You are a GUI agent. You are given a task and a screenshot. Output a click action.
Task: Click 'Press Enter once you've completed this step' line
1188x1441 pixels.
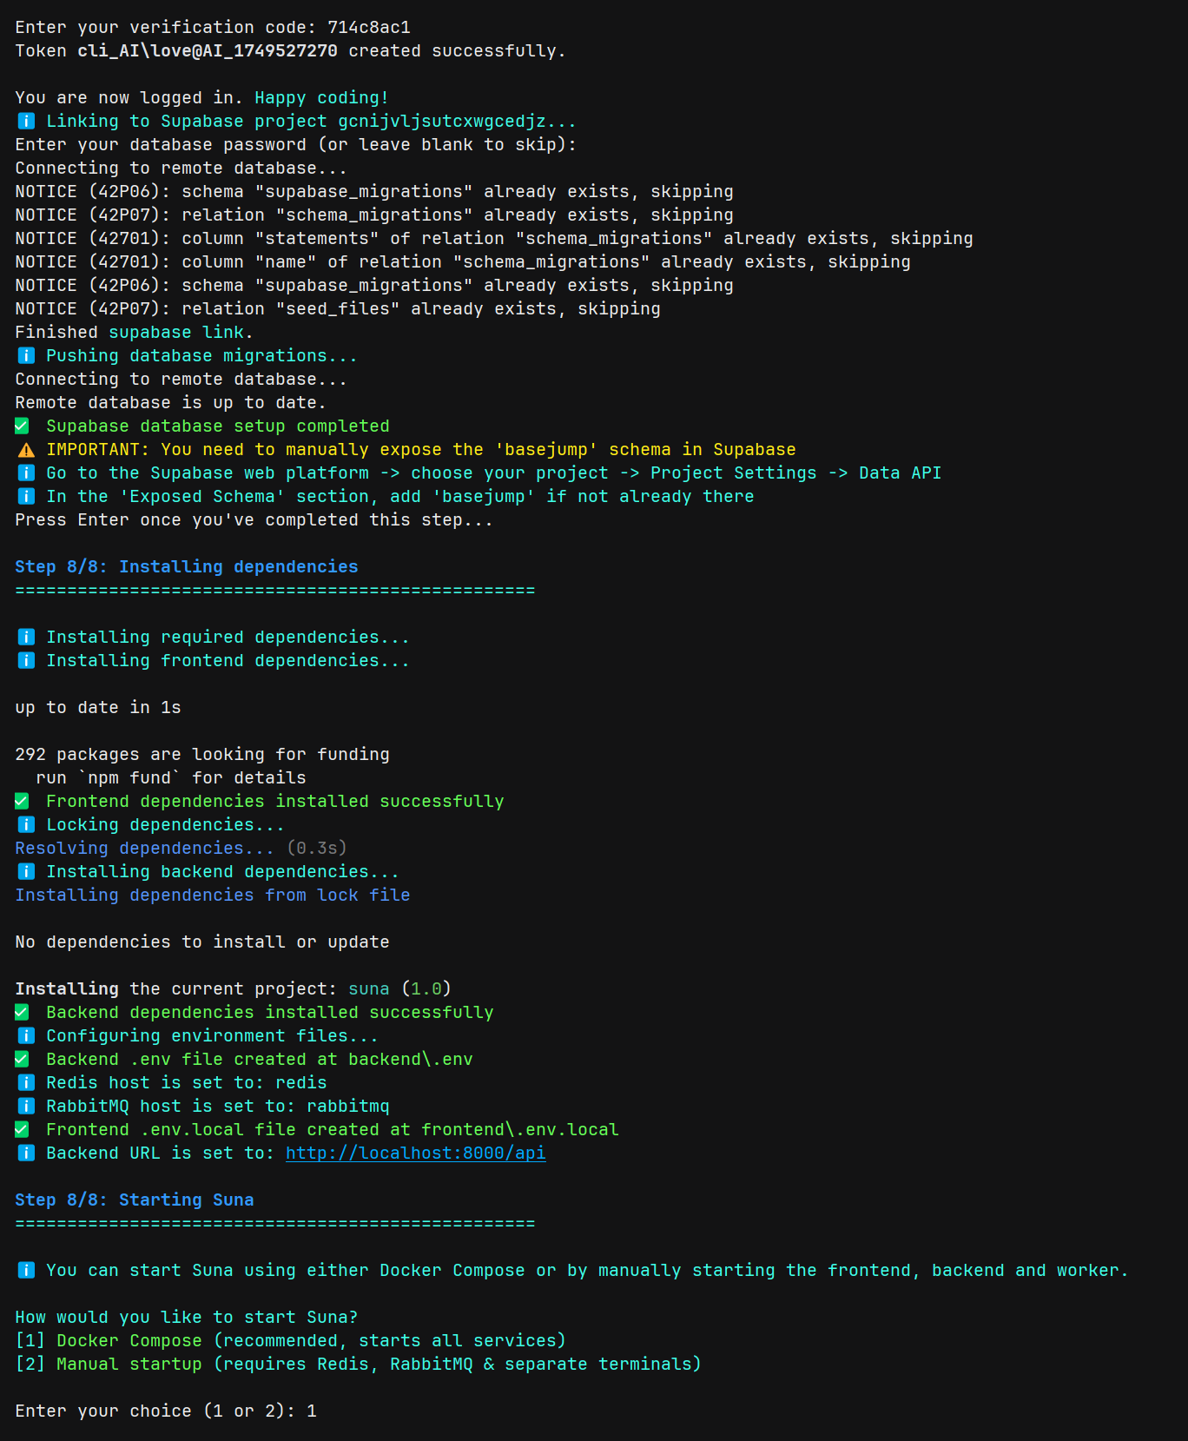click(254, 519)
